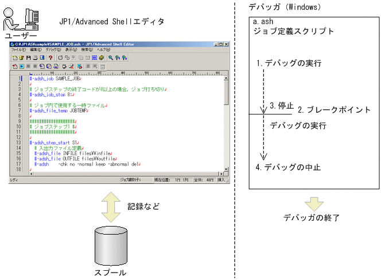Click the horizontal scrollbar left arrow
Viewport: 381px width, 280px height.
click(32, 174)
